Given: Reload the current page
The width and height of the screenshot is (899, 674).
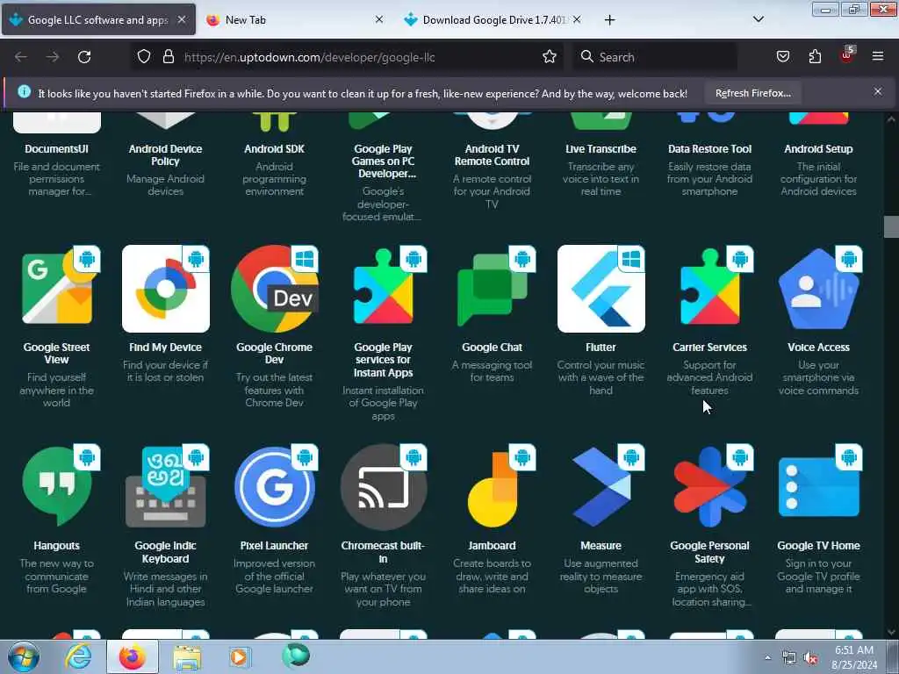Looking at the screenshot, I should [84, 57].
